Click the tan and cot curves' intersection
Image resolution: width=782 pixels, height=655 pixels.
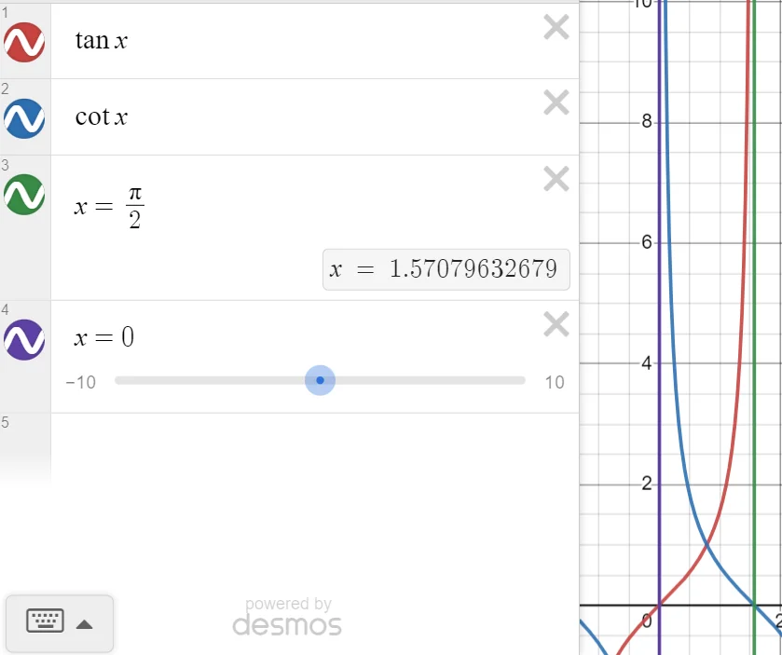coord(707,545)
